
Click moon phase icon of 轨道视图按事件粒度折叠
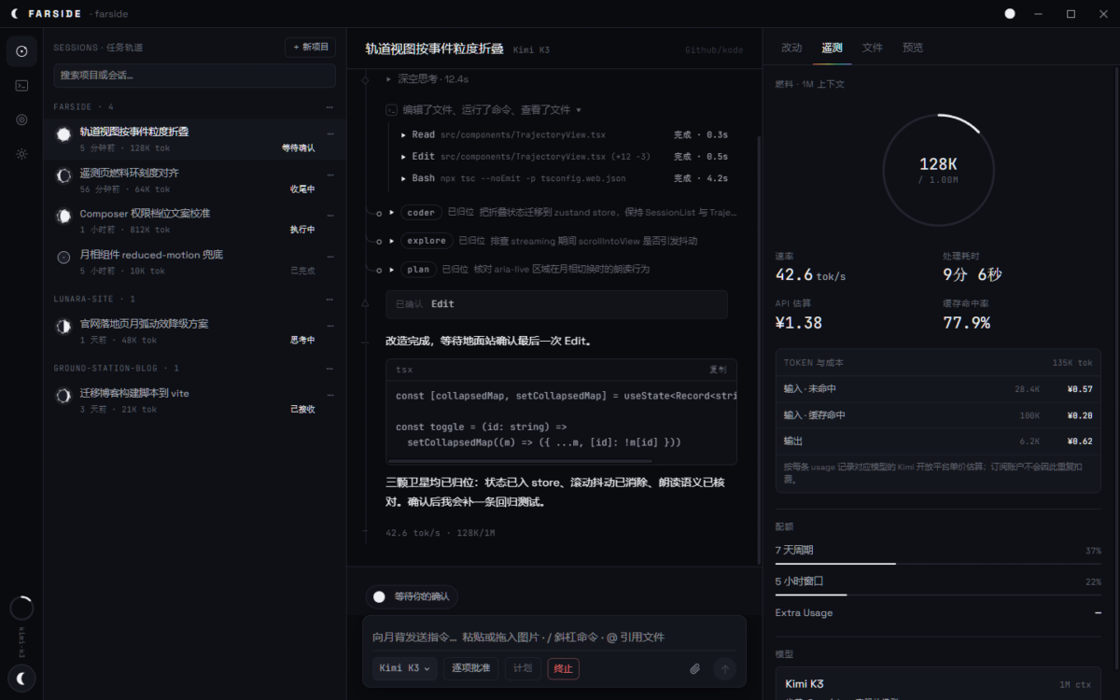point(63,134)
